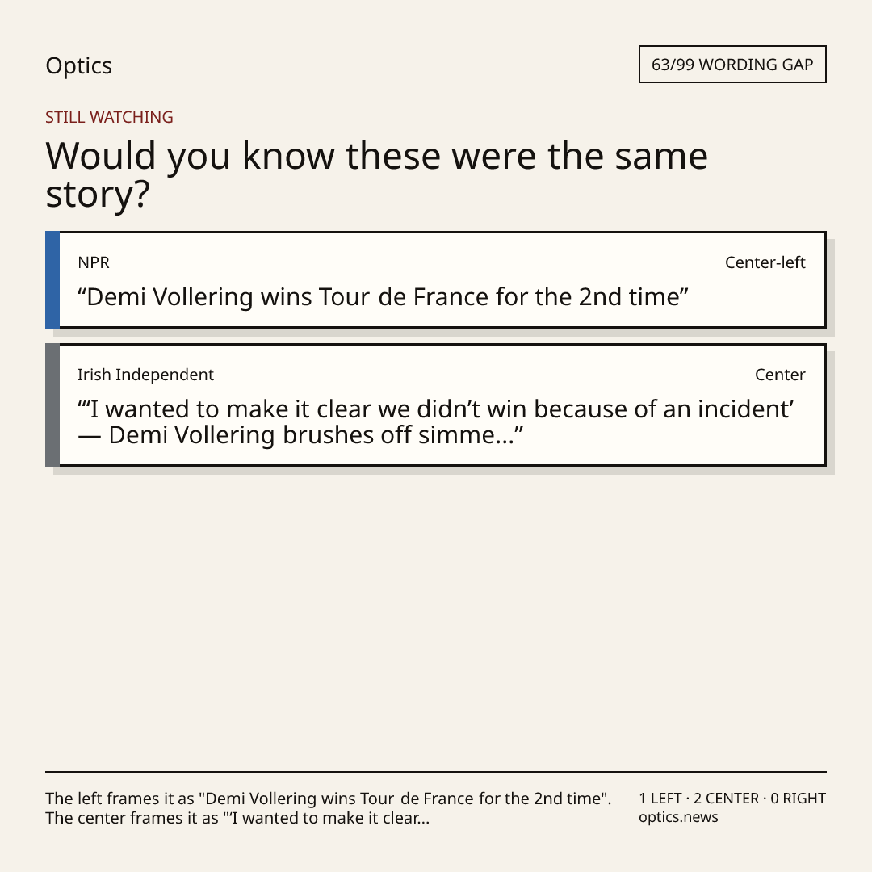Image resolution: width=872 pixels, height=872 pixels.
Task: Click the Optics logo text
Action: pyautogui.click(x=78, y=65)
